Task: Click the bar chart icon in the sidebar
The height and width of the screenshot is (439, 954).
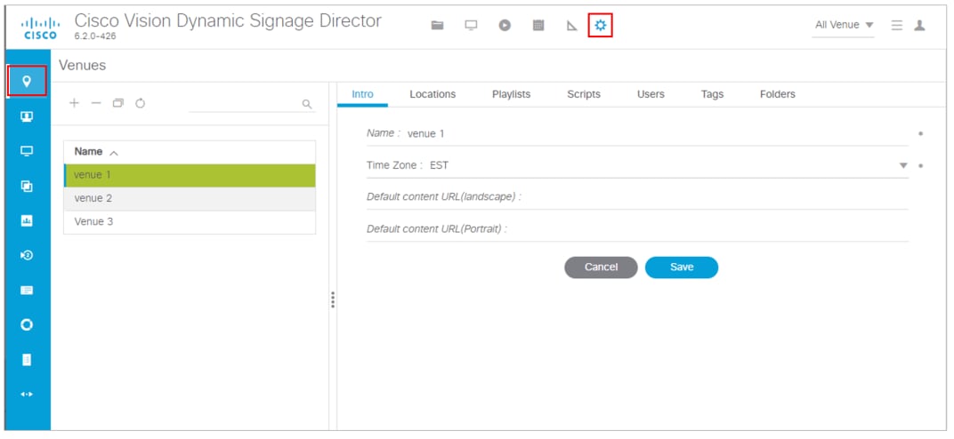Action: click(26, 221)
